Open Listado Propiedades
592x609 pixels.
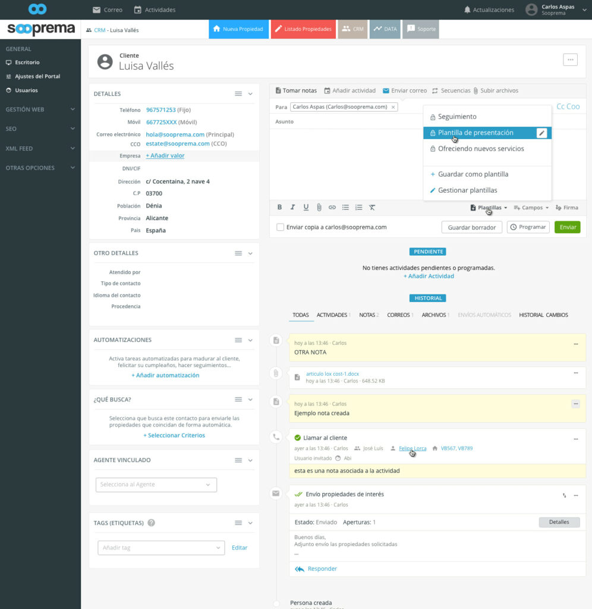[303, 29]
